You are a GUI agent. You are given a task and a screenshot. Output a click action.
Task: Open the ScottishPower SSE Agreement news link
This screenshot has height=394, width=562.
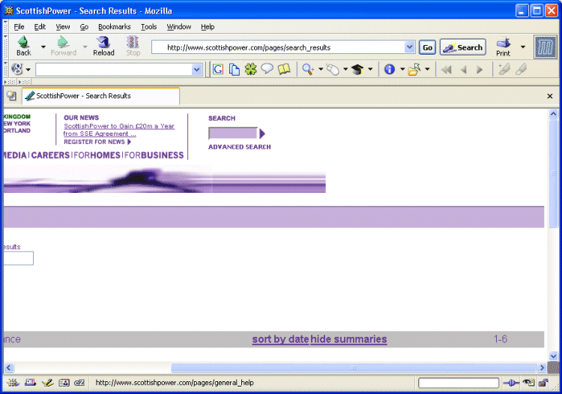(x=119, y=130)
